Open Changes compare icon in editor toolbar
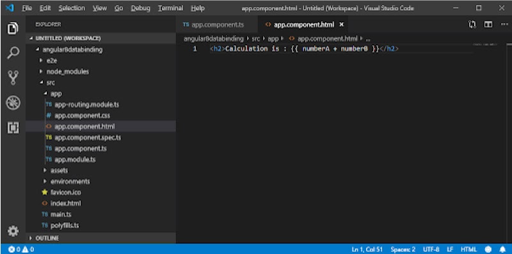512x254 pixels. pos(472,24)
